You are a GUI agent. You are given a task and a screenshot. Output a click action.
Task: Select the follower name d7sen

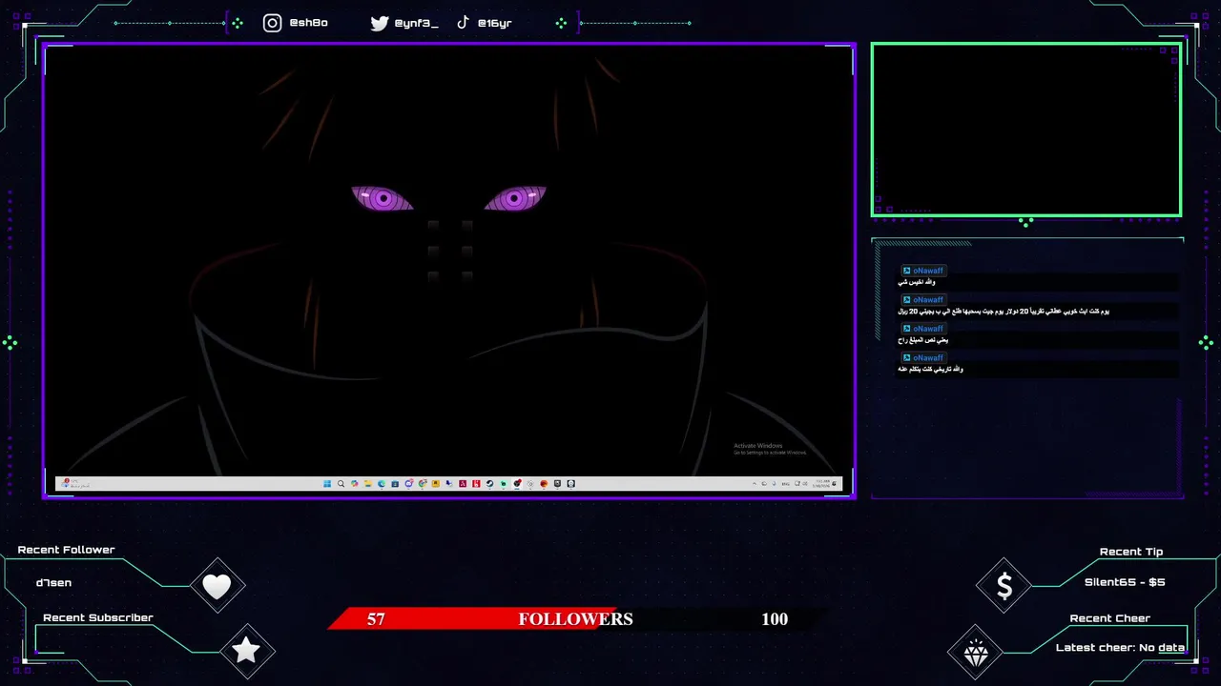tap(53, 582)
